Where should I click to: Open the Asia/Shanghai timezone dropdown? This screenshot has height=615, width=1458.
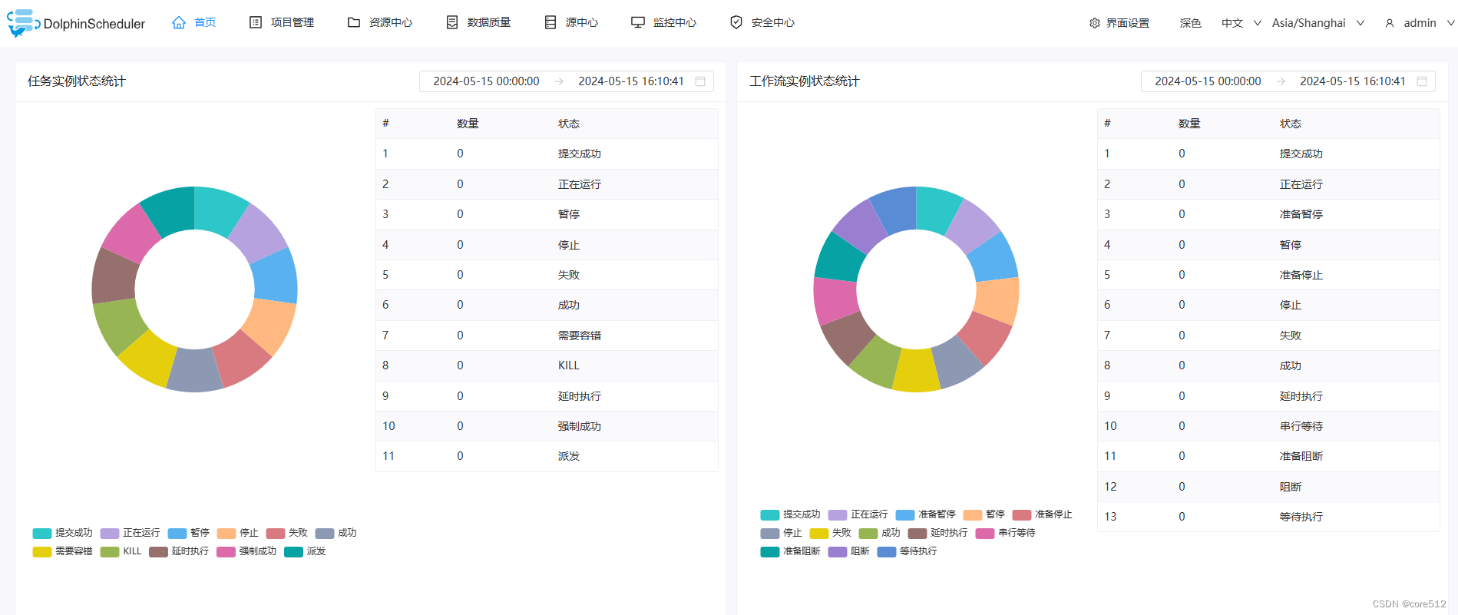tap(1318, 23)
